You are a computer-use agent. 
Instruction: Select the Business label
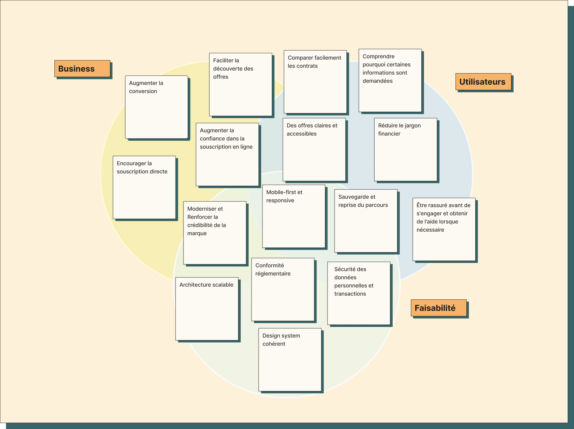(82, 69)
